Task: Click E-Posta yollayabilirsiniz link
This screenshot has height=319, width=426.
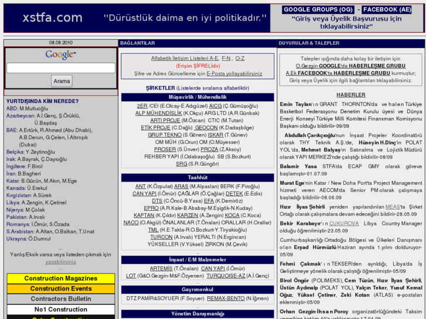Action: 234,74
